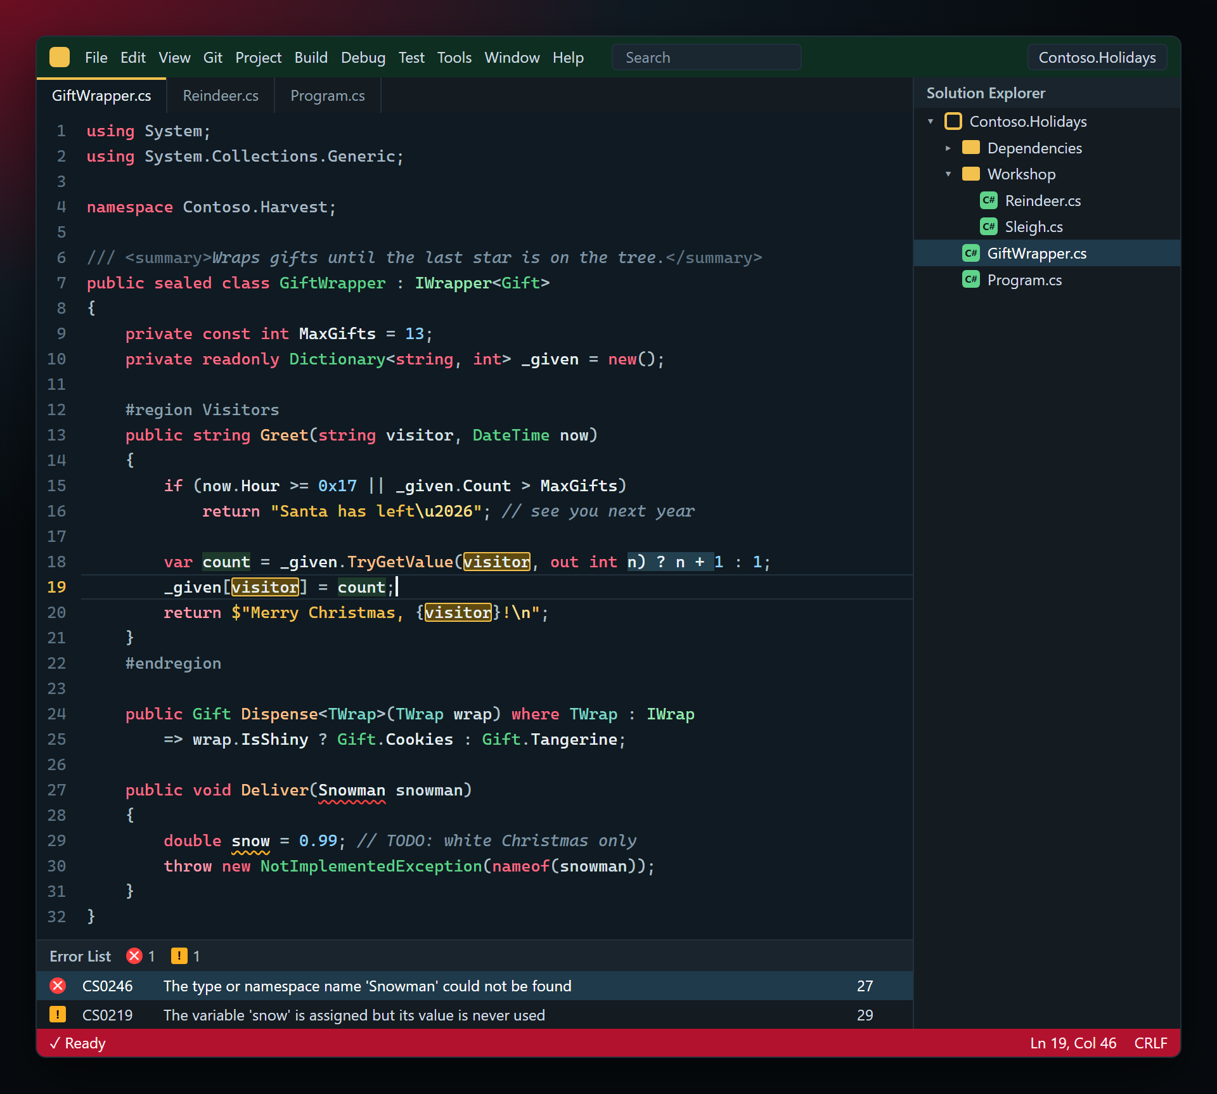Click the Dependencies folder icon
The height and width of the screenshot is (1094, 1217).
click(970, 148)
